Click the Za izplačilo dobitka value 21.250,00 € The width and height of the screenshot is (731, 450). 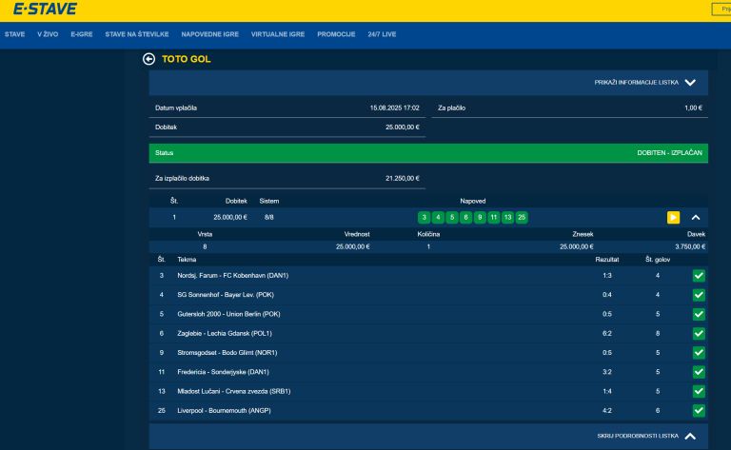[403, 179]
